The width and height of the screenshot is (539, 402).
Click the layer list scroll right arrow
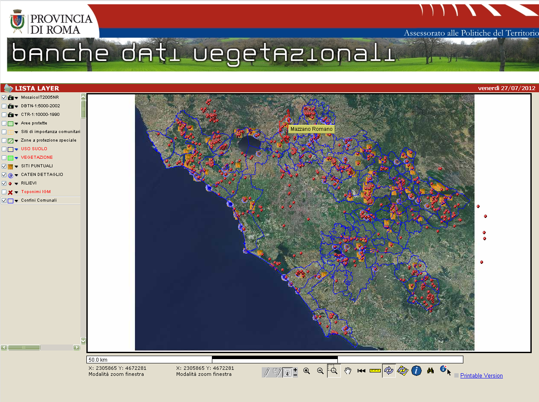(x=77, y=348)
